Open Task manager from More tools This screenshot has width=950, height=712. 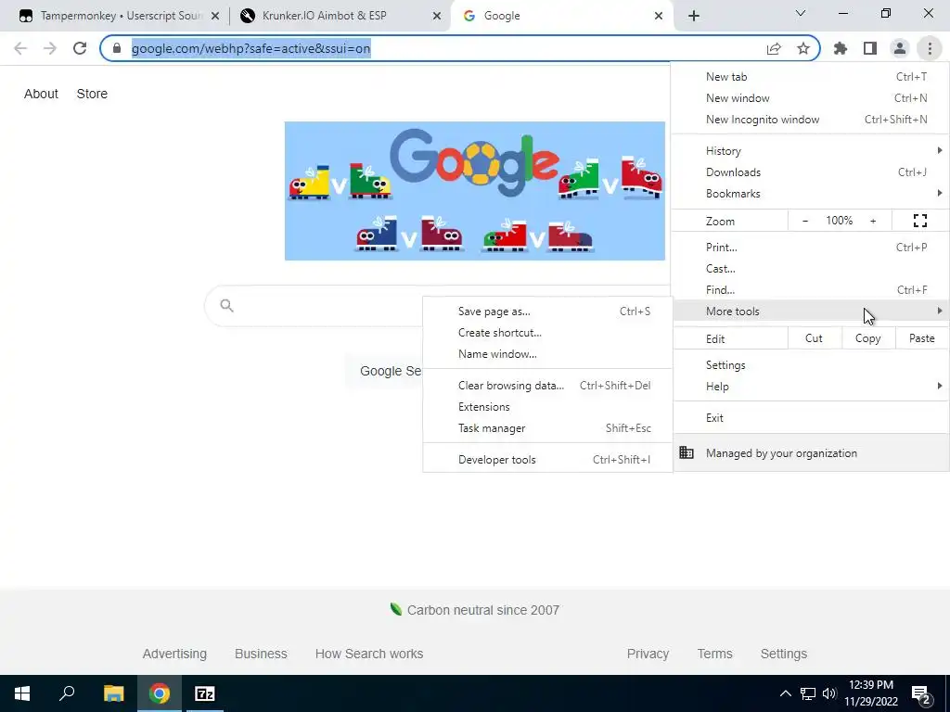[547, 428]
